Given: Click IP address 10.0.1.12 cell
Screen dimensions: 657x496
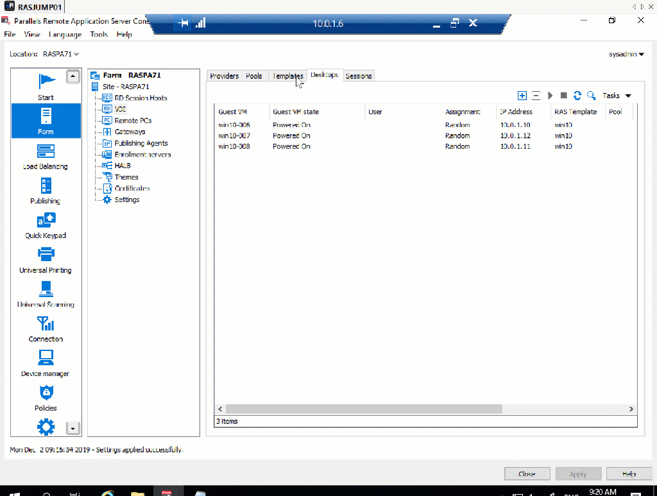Looking at the screenshot, I should click(515, 136).
